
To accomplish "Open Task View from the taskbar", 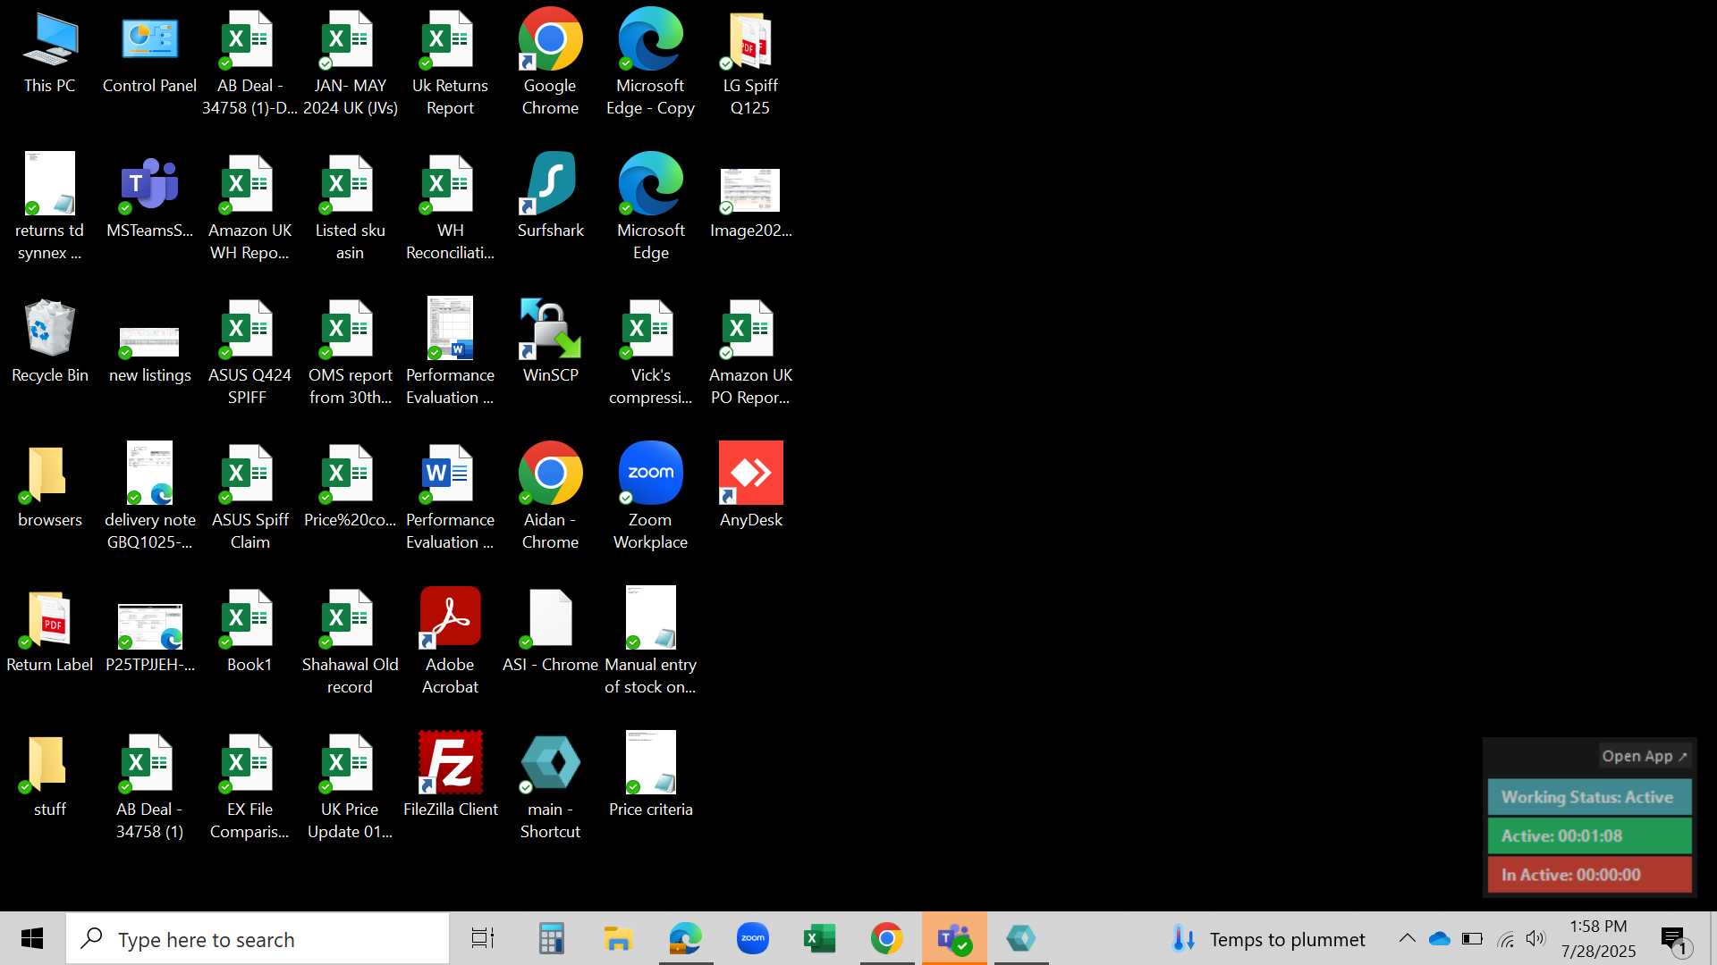I will coord(483,938).
